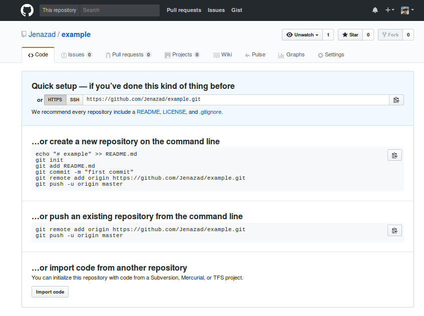The width and height of the screenshot is (424, 316).
Task: View the watchers count of 1
Action: (328, 35)
